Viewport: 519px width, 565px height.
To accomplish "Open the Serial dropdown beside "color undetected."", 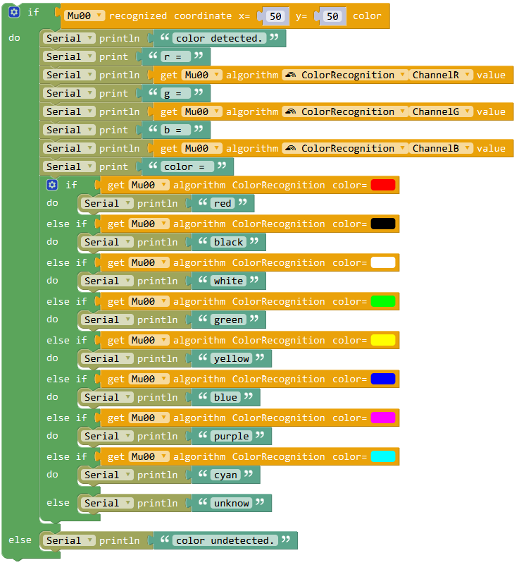I will tap(69, 540).
